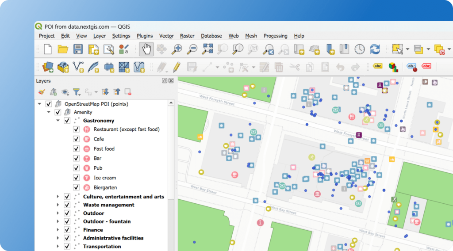Click the New Mesh Layer icon
The width and height of the screenshot is (453, 251).
coord(124,67)
